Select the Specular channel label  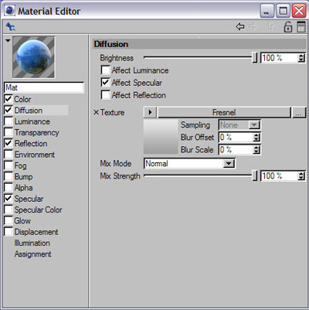[x=29, y=199]
